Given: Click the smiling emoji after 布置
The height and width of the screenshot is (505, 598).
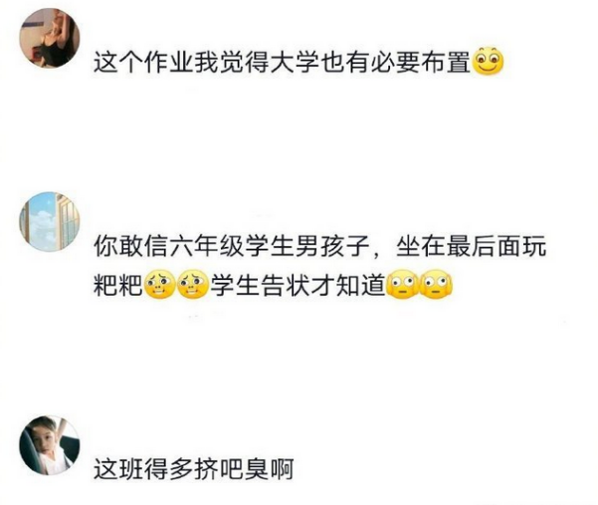Looking at the screenshot, I should (x=489, y=61).
